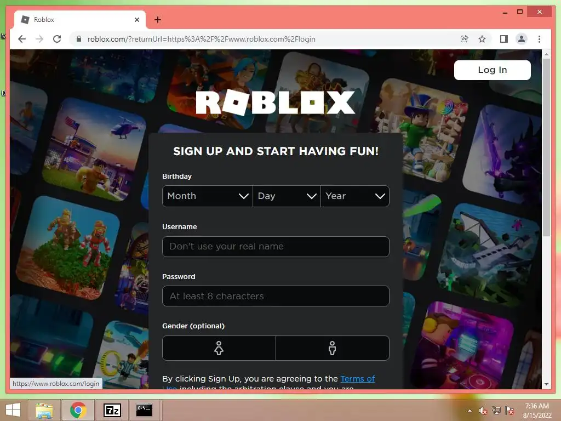Maximize the Chrome window

tap(520, 12)
